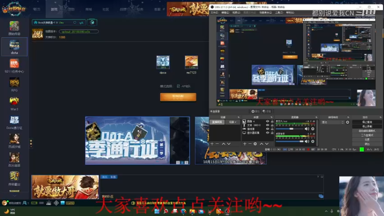The image size is (384, 216).
Task: Click the globe button beside room bar
Action: click(92, 23)
